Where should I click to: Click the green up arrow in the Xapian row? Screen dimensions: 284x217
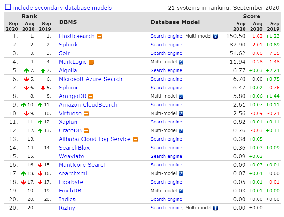[40, 122]
